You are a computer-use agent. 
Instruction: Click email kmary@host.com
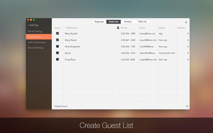pyautogui.click(x=148, y=34)
